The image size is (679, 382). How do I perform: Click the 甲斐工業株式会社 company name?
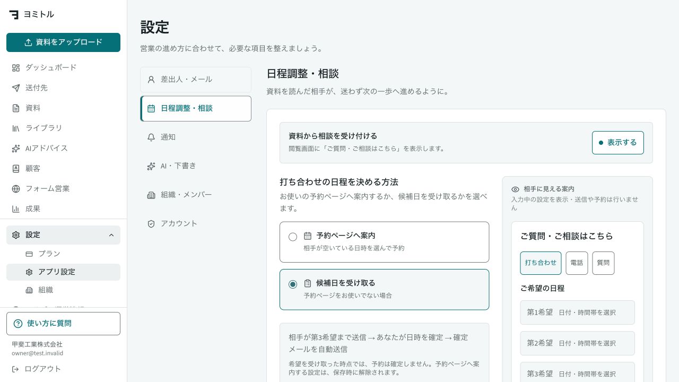[37, 344]
